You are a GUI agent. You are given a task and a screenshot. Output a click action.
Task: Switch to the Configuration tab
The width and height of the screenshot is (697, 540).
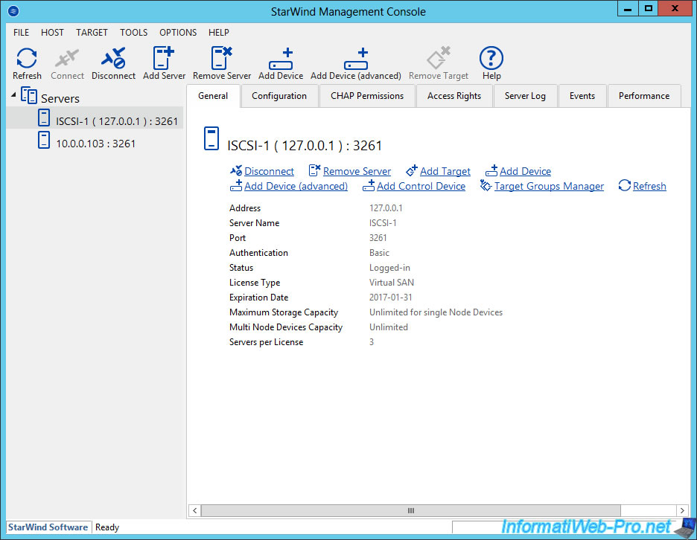click(x=279, y=96)
